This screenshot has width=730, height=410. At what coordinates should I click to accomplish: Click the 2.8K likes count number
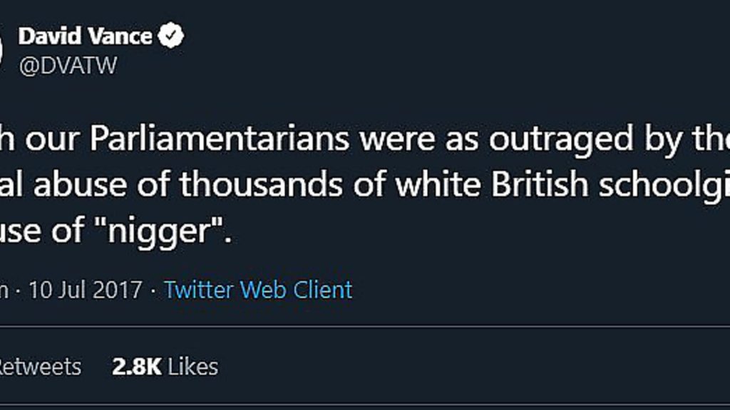pyautogui.click(x=137, y=367)
